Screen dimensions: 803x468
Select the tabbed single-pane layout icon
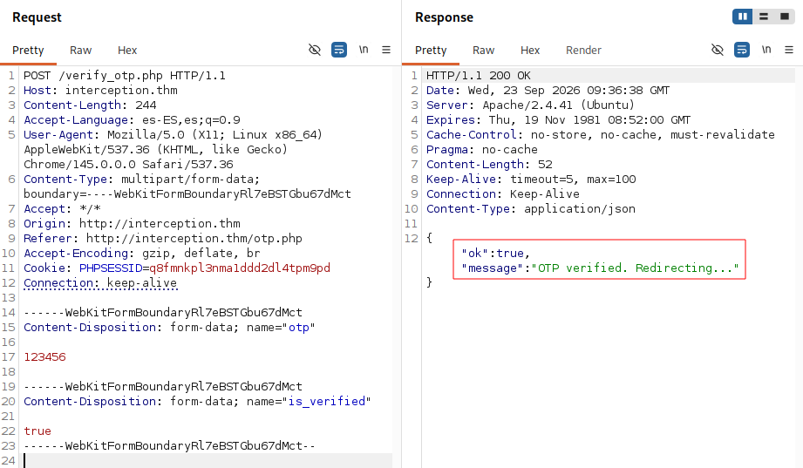[785, 17]
